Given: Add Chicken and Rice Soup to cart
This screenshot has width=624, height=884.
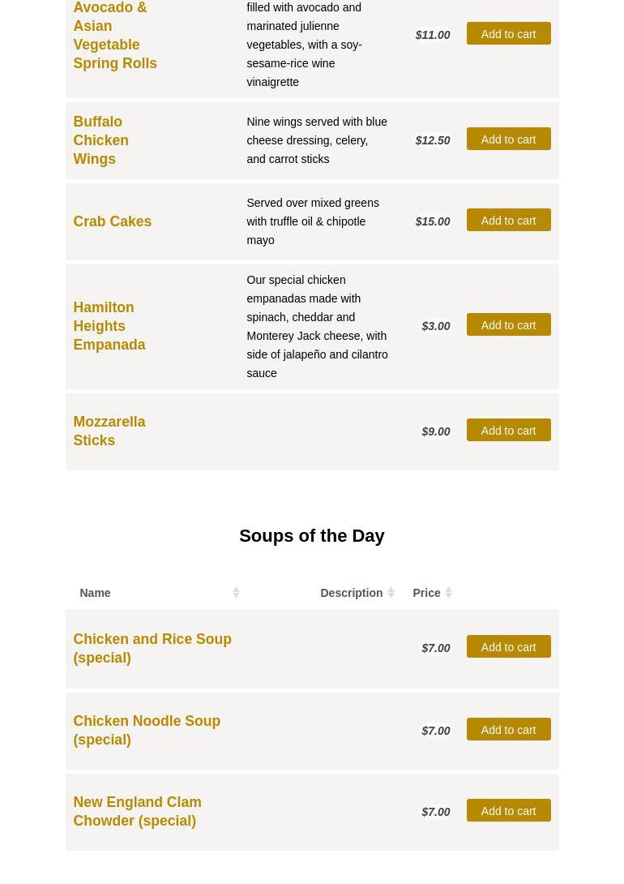Looking at the screenshot, I should click(508, 647).
